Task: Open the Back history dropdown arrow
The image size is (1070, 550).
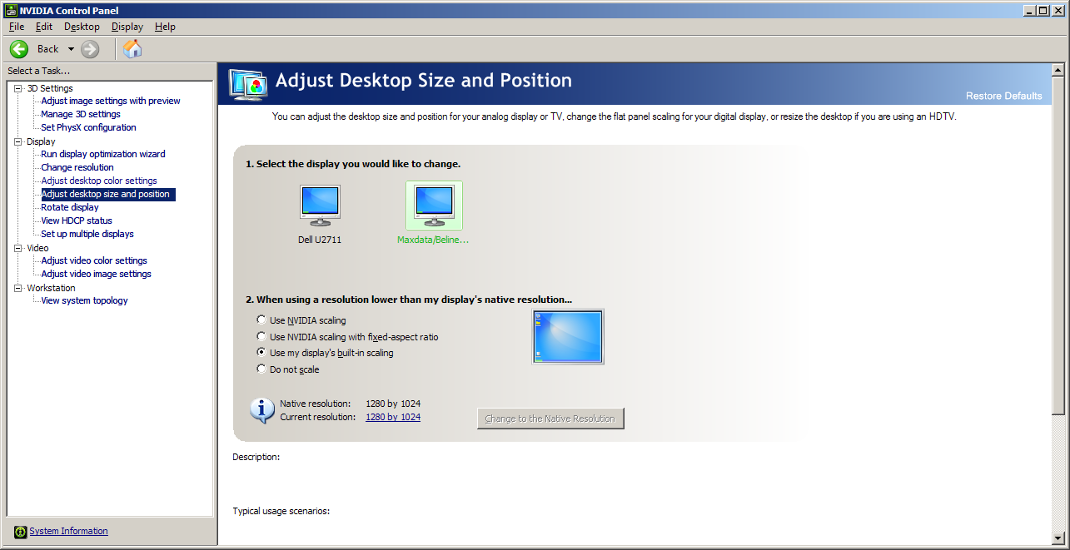Action: click(x=71, y=49)
